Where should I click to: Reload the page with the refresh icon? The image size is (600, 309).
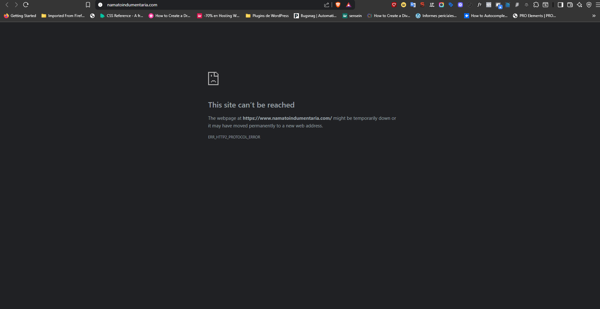26,5
